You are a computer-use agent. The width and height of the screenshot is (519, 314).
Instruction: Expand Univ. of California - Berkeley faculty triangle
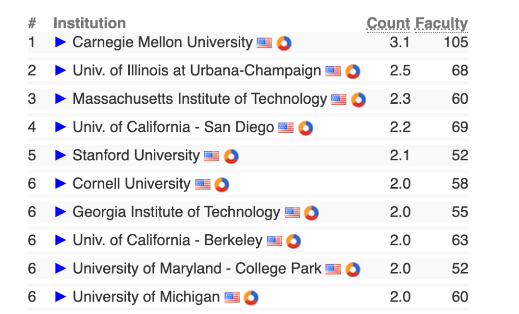(60, 240)
